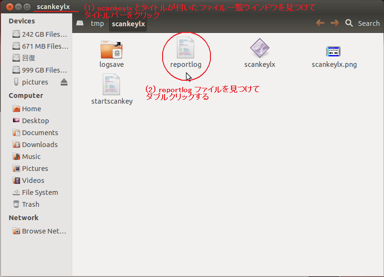The image size is (384, 277).
Task: Click the 回復 drive icon
Action: (x=16, y=58)
